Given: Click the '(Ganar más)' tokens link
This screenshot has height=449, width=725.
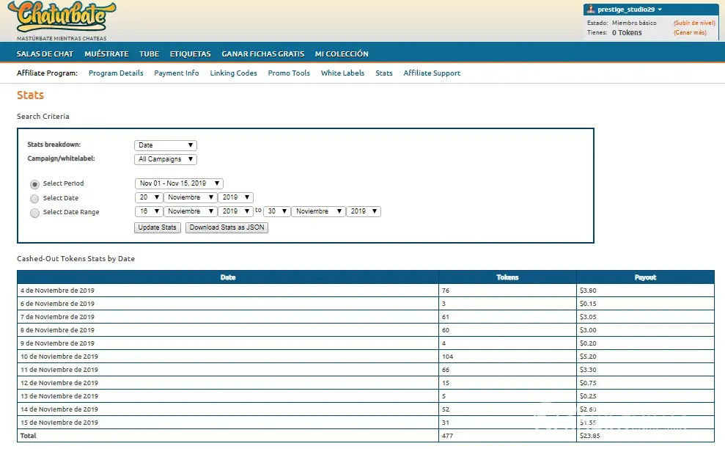Looking at the screenshot, I should [x=690, y=32].
